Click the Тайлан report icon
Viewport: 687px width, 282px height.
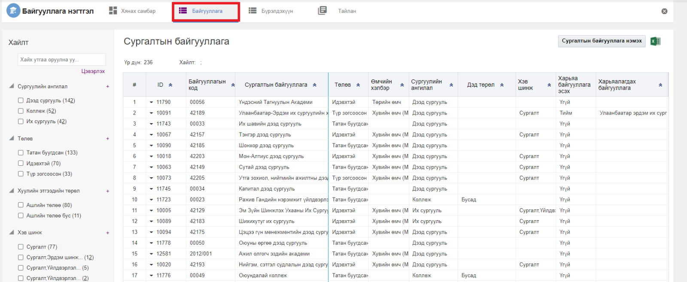pos(322,11)
